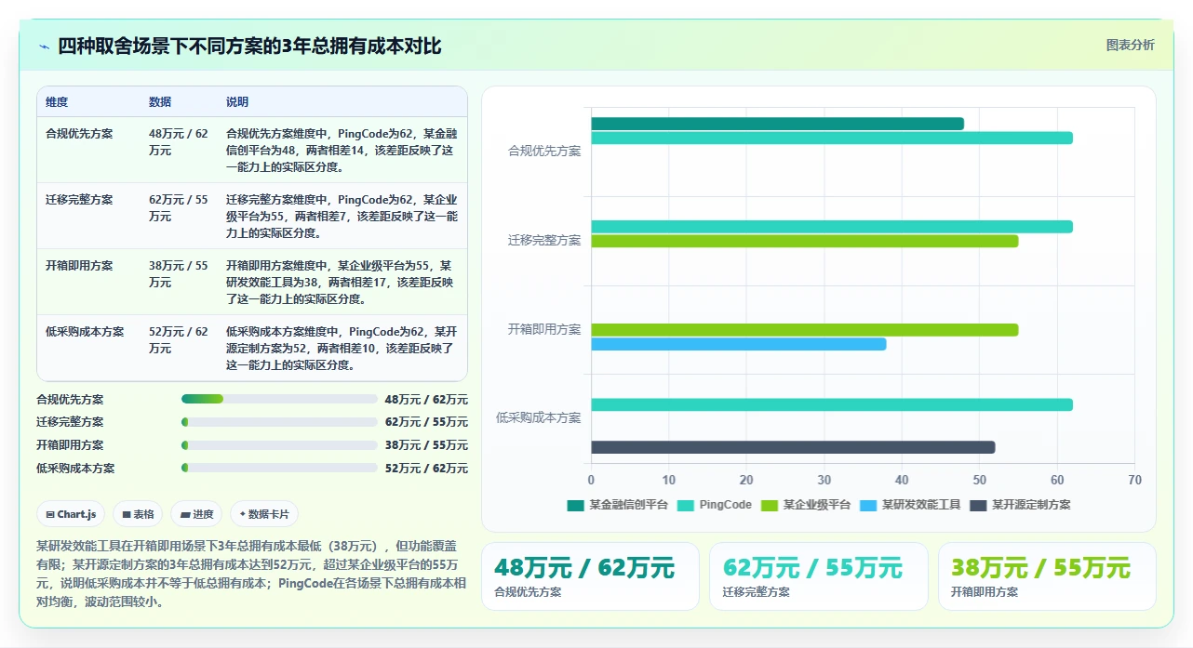Viewport: 1193px width, 648px height.
Task: Click the 低采购成本方案 progress bar
Action: coord(279,469)
